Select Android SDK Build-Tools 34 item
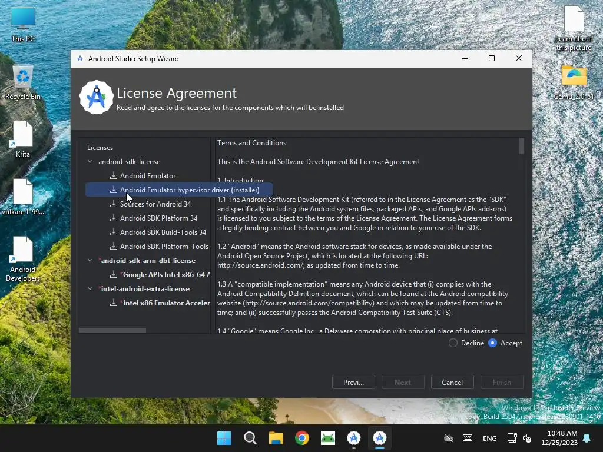 coord(163,232)
